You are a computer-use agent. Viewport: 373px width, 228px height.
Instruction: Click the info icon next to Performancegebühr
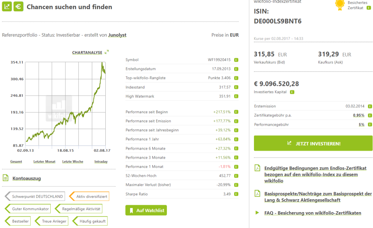coord(370,125)
